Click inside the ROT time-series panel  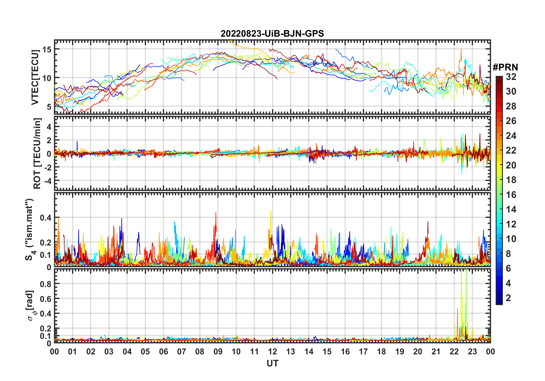[x=272, y=153]
